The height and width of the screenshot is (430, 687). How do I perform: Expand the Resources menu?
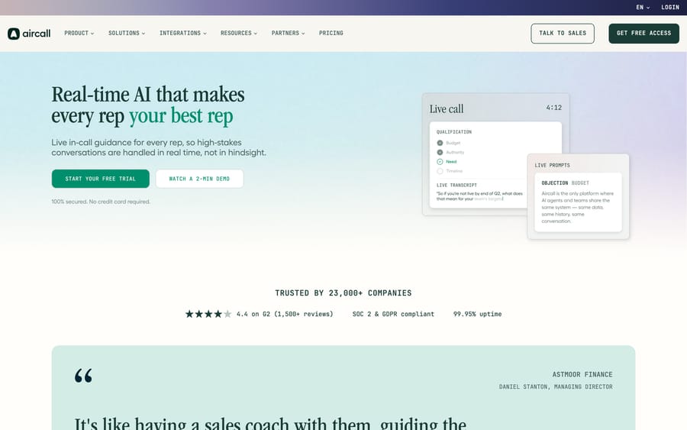coord(239,34)
